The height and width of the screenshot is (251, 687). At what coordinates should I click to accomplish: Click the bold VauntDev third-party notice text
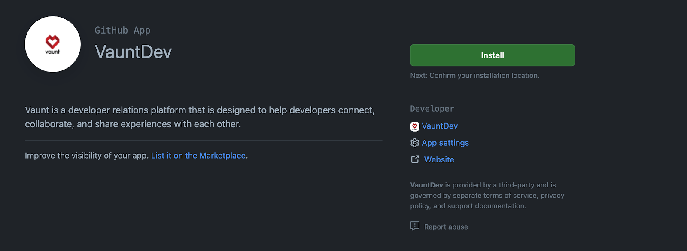(x=426, y=185)
